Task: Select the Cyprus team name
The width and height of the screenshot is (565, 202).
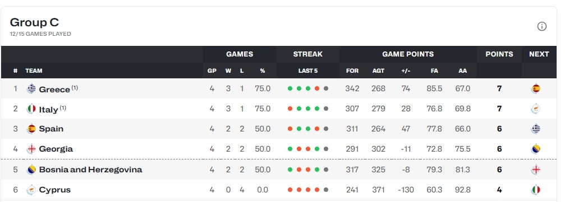Action: (x=55, y=190)
